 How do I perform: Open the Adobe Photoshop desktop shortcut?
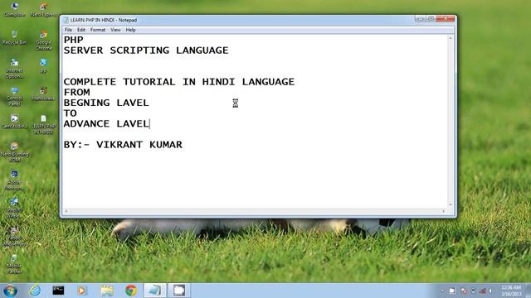(x=14, y=180)
